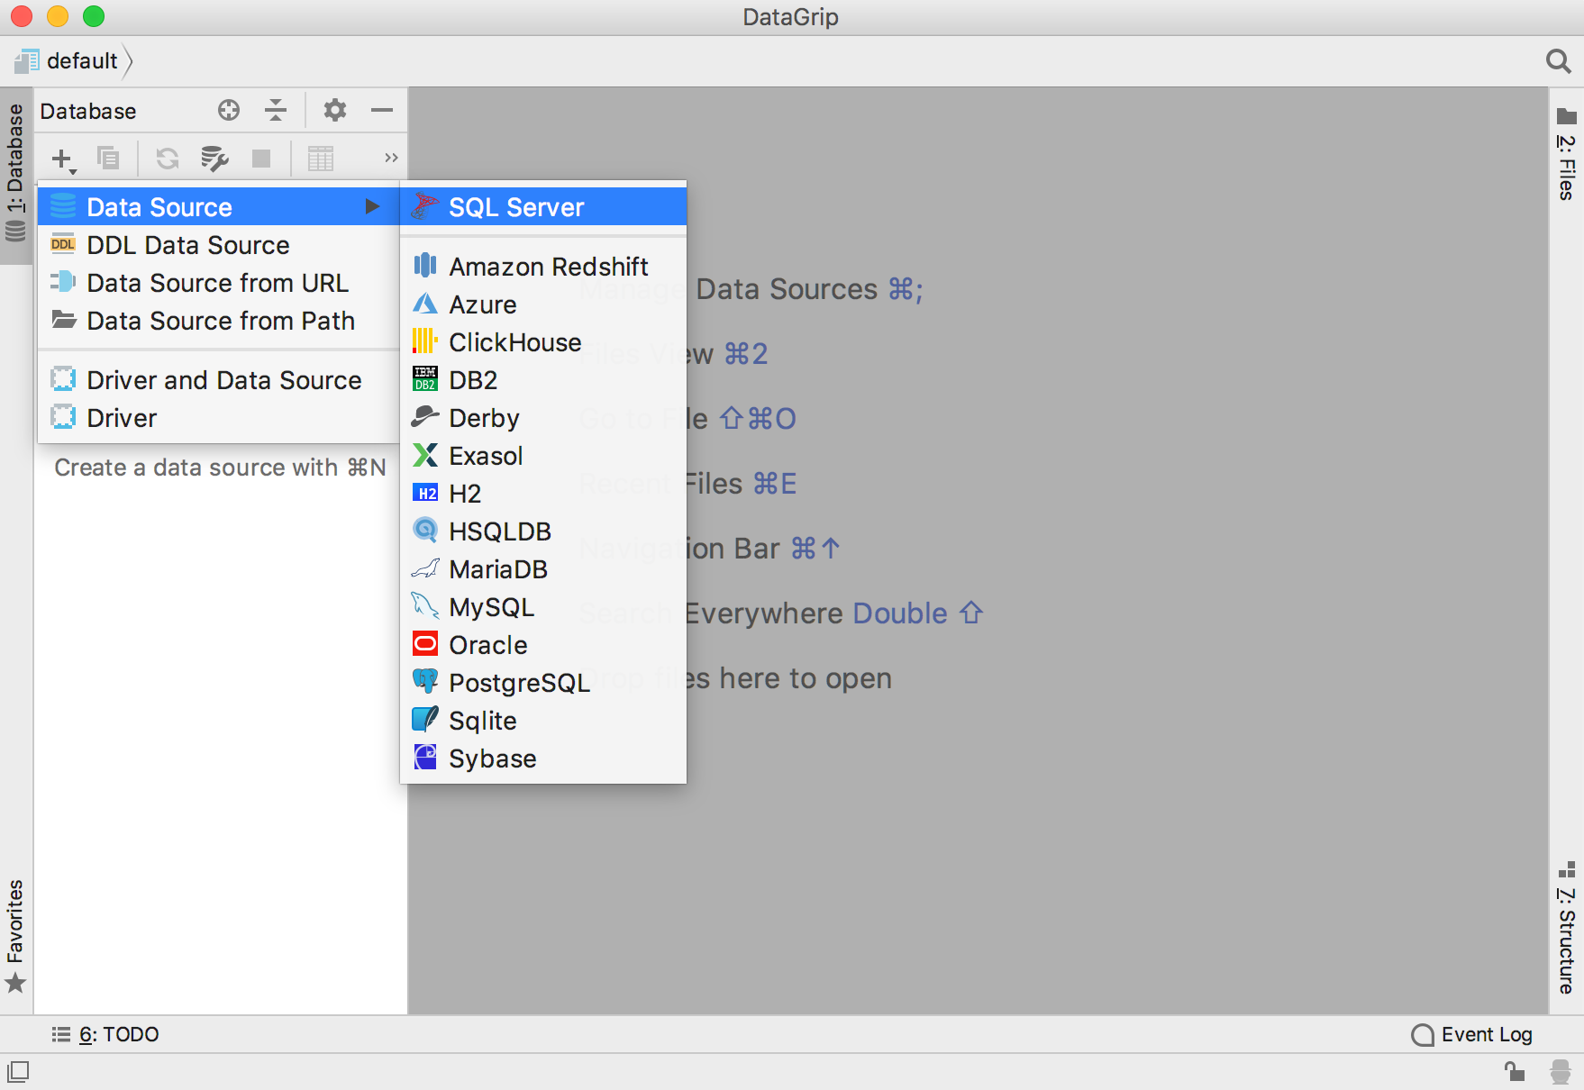Open Data Source Properties wrench icon
1584x1090 pixels.
pyautogui.click(x=214, y=159)
